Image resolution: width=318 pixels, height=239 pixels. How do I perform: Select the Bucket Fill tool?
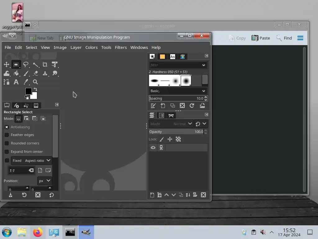(x=16, y=73)
